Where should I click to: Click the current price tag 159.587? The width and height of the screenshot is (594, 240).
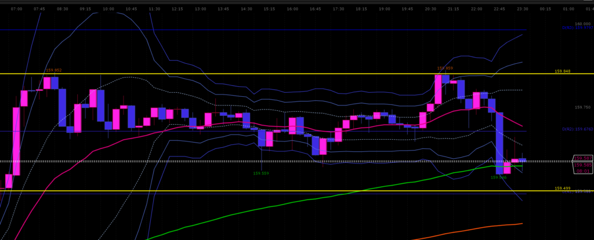click(x=582, y=158)
